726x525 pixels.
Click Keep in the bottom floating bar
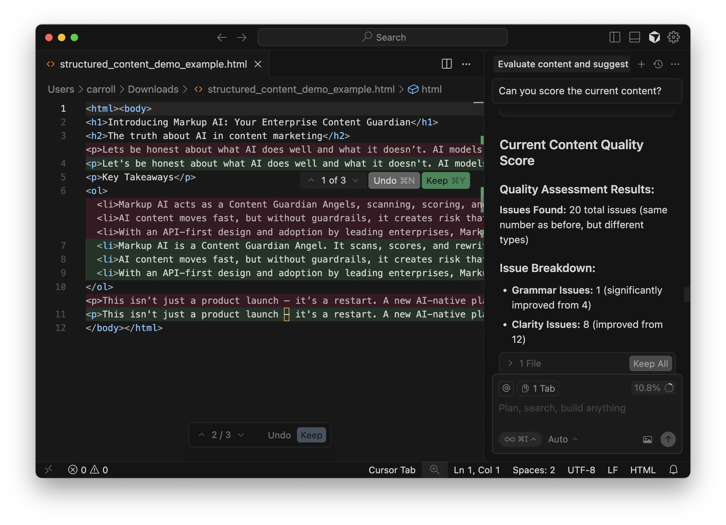pos(311,435)
